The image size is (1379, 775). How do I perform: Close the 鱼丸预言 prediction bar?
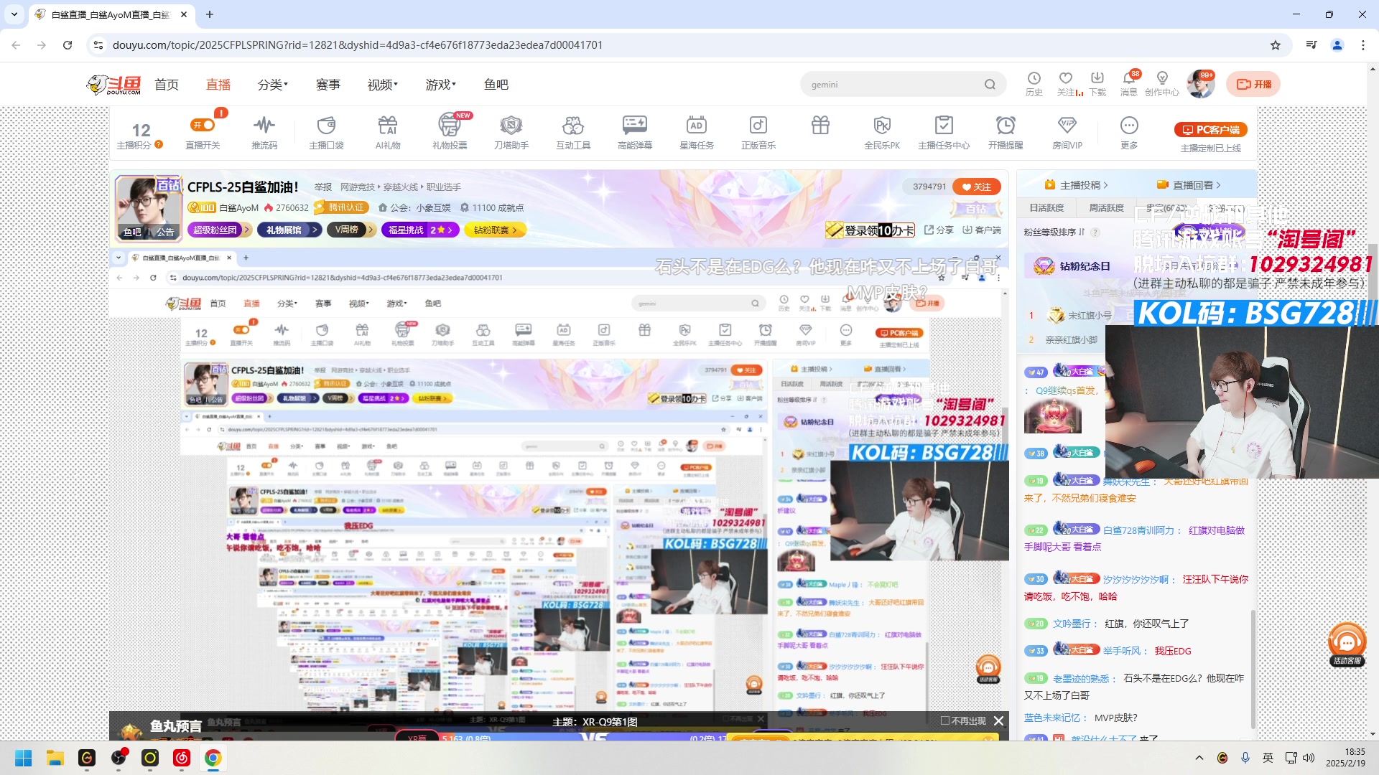998,720
